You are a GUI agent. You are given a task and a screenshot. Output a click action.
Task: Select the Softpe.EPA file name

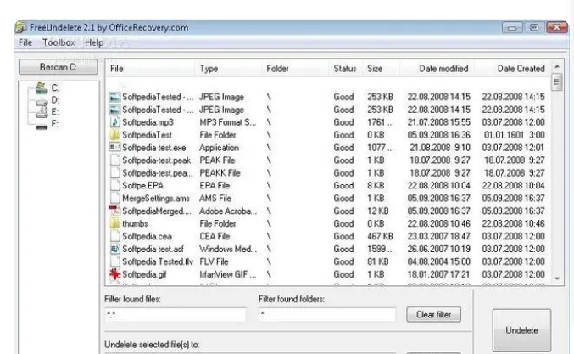(142, 185)
